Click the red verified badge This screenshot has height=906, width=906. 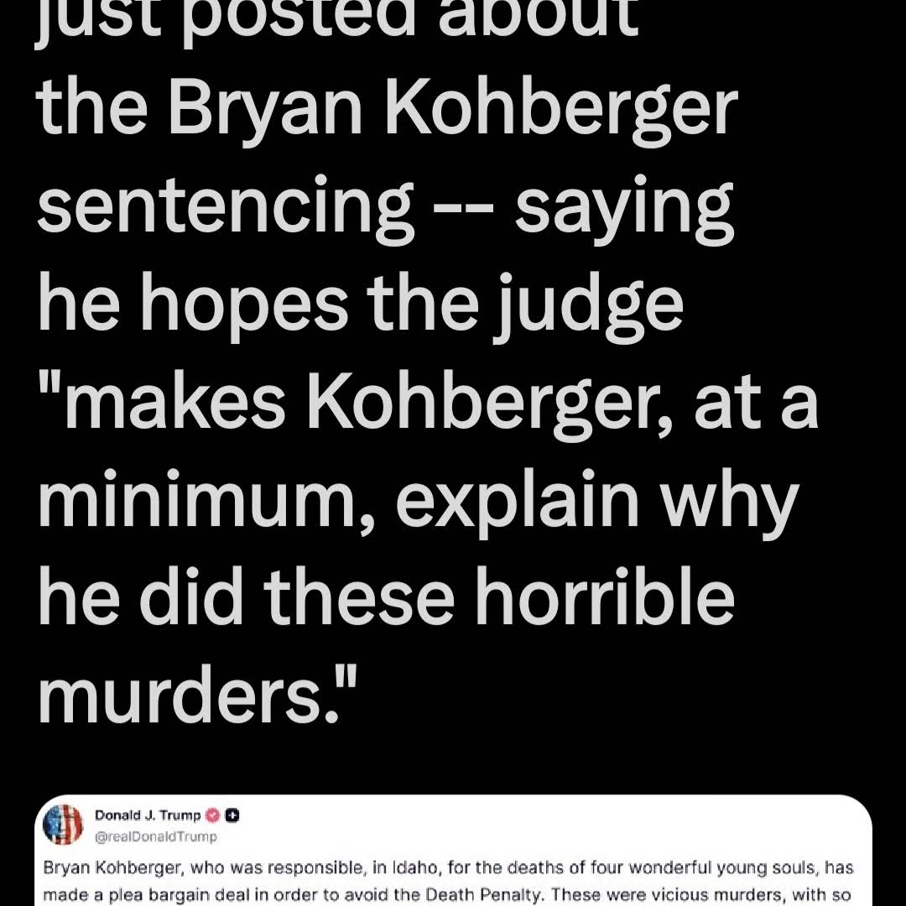click(x=214, y=815)
